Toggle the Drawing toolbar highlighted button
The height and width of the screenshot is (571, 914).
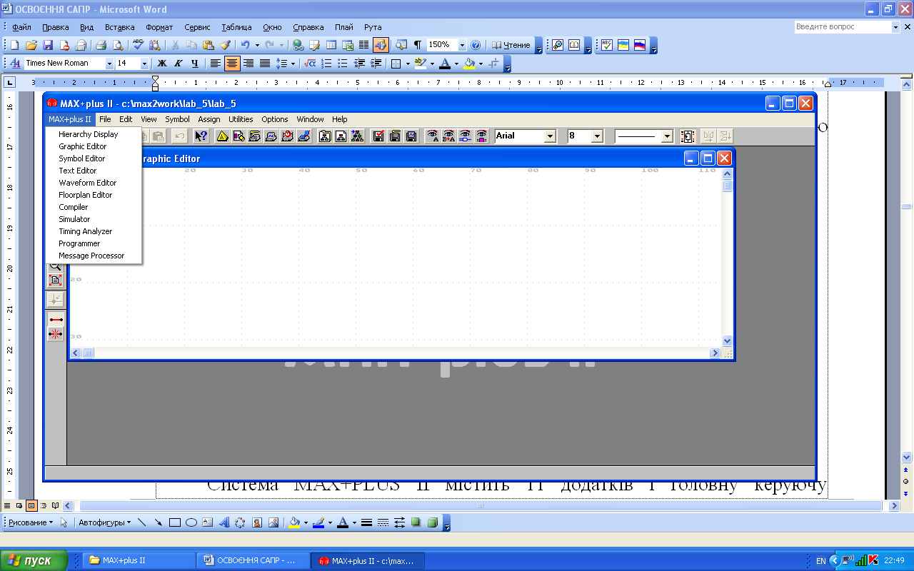(381, 45)
